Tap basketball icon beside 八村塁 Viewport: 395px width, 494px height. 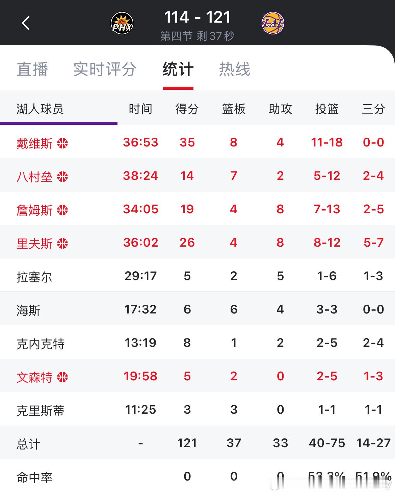[x=62, y=177]
